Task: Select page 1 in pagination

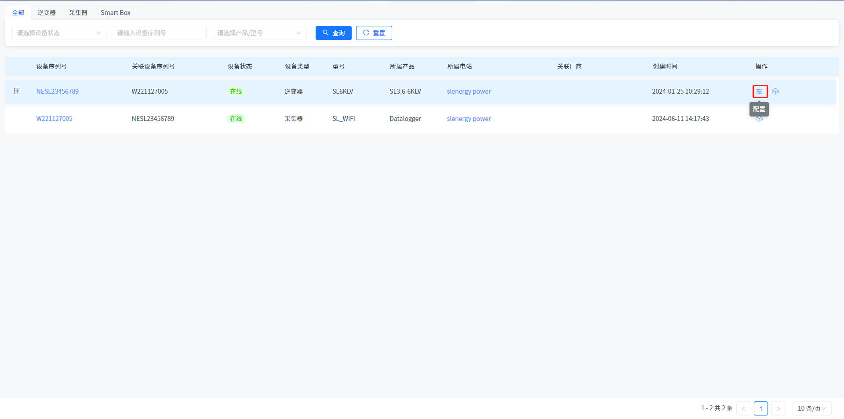Action: pyautogui.click(x=760, y=408)
